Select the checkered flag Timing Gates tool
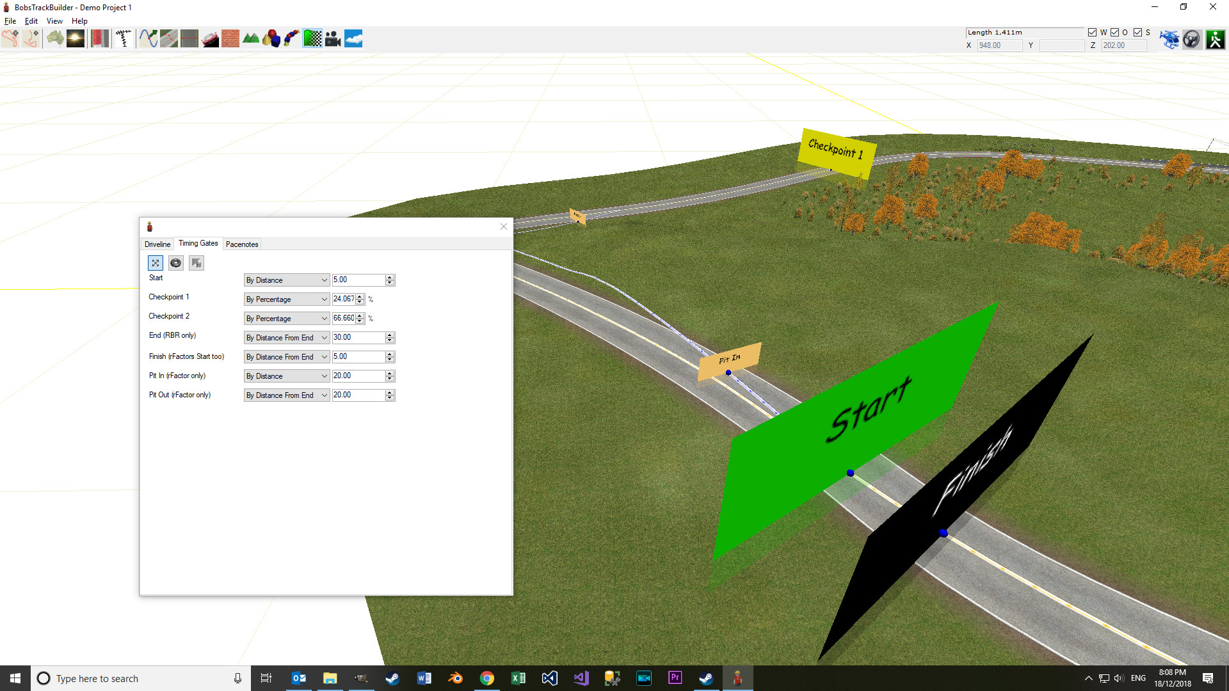Viewport: 1229px width, 691px height. (313, 38)
